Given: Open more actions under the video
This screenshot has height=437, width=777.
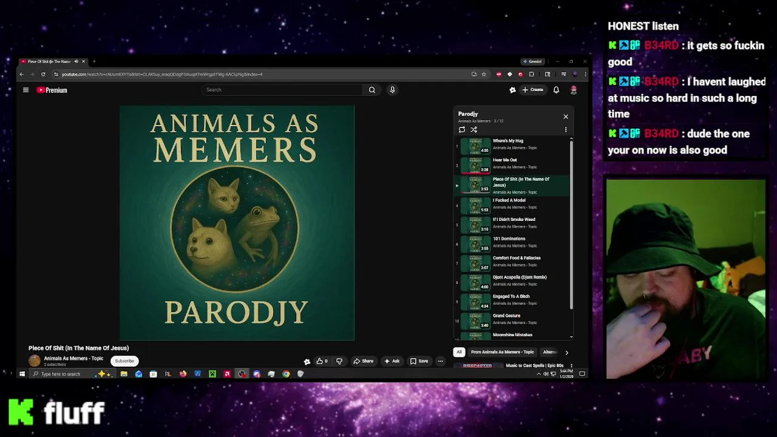Looking at the screenshot, I should 441,361.
